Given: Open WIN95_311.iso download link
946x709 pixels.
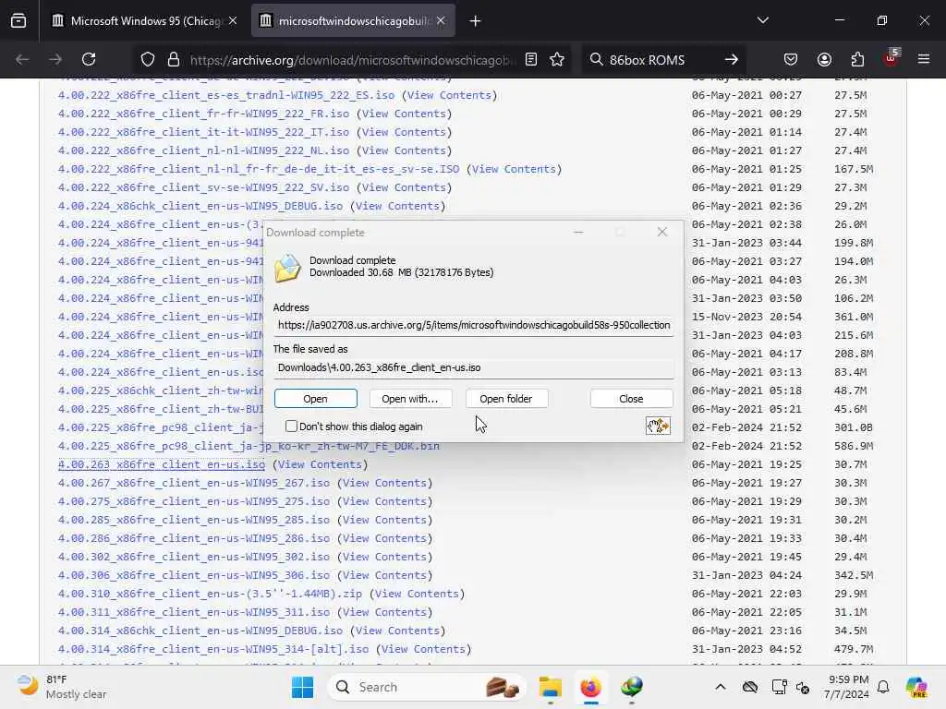Looking at the screenshot, I should coord(194,612).
